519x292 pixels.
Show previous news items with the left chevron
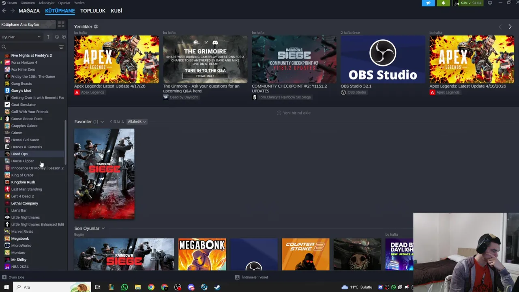click(x=500, y=27)
